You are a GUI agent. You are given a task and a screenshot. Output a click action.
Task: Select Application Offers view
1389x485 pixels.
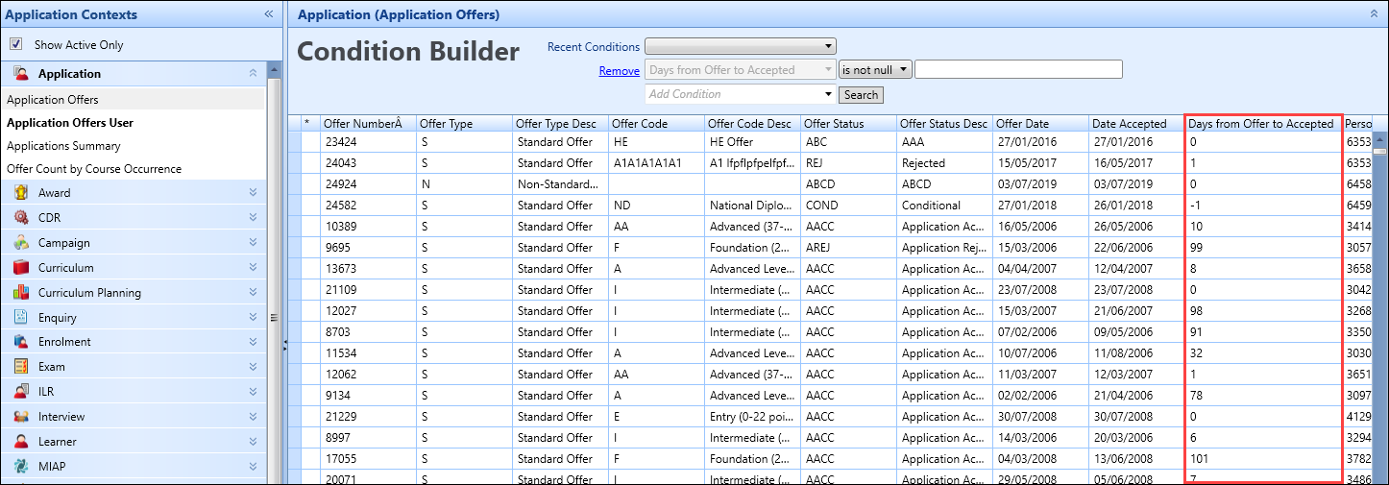[x=133, y=100]
